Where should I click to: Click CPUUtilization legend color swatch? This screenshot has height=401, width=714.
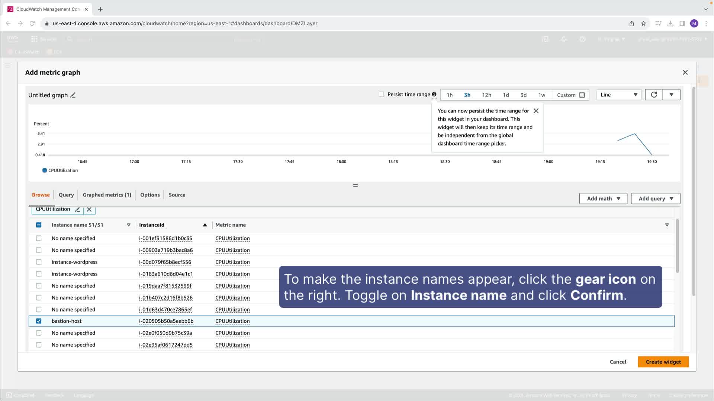click(45, 170)
